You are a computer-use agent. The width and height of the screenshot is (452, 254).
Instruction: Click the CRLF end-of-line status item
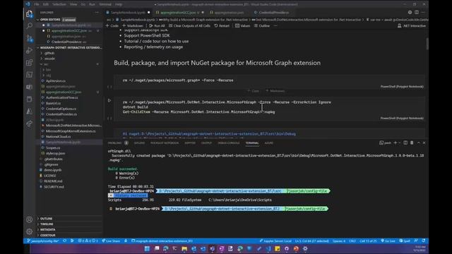pos(352,241)
